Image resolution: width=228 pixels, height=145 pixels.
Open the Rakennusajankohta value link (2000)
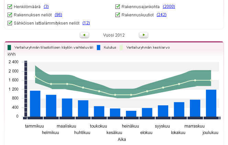[x=169, y=6]
